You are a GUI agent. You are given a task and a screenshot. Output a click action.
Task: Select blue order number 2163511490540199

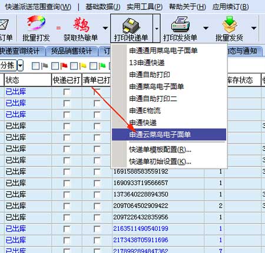click(x=141, y=228)
